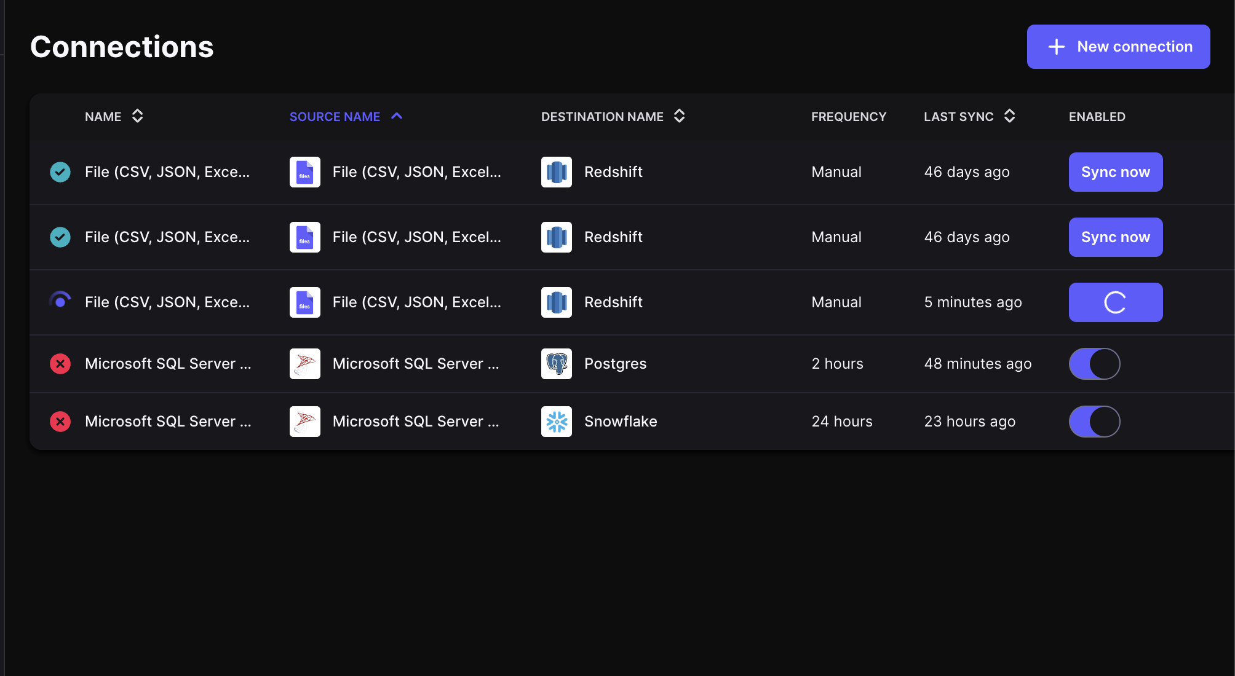Click the 5 minutes ago last sync value
The width and height of the screenshot is (1235, 676).
tap(973, 302)
